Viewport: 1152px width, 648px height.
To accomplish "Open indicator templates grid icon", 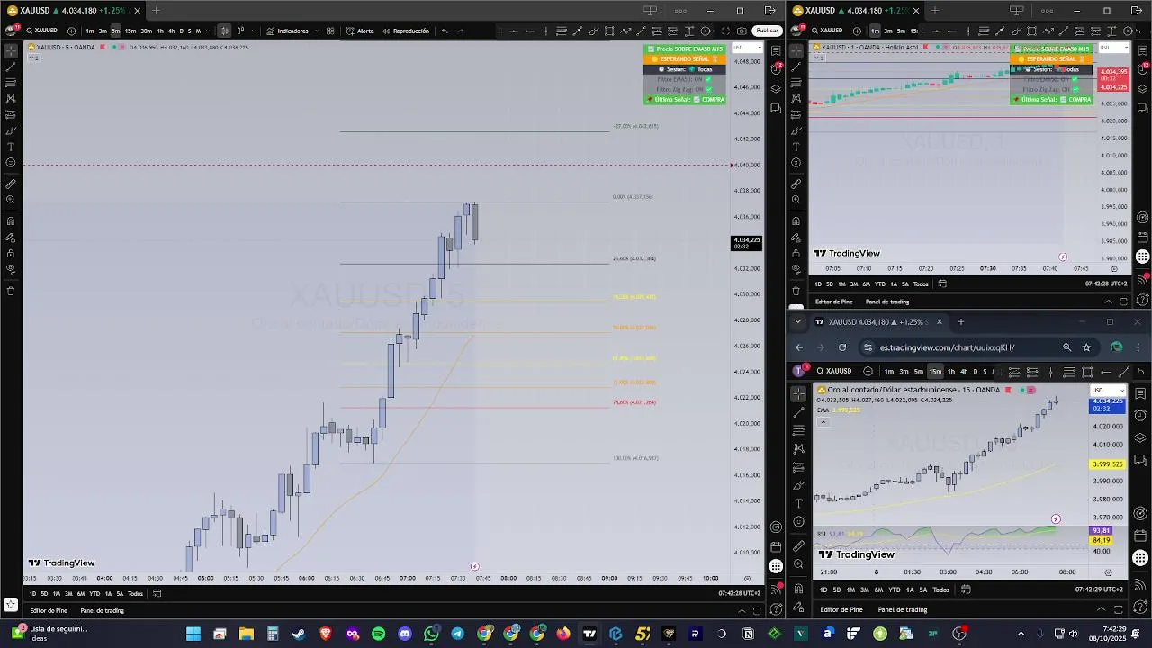I will 330,31.
